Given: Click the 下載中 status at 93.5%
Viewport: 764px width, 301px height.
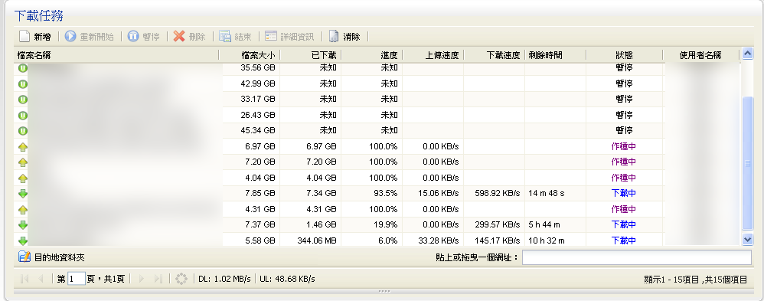Looking at the screenshot, I should (x=624, y=194).
